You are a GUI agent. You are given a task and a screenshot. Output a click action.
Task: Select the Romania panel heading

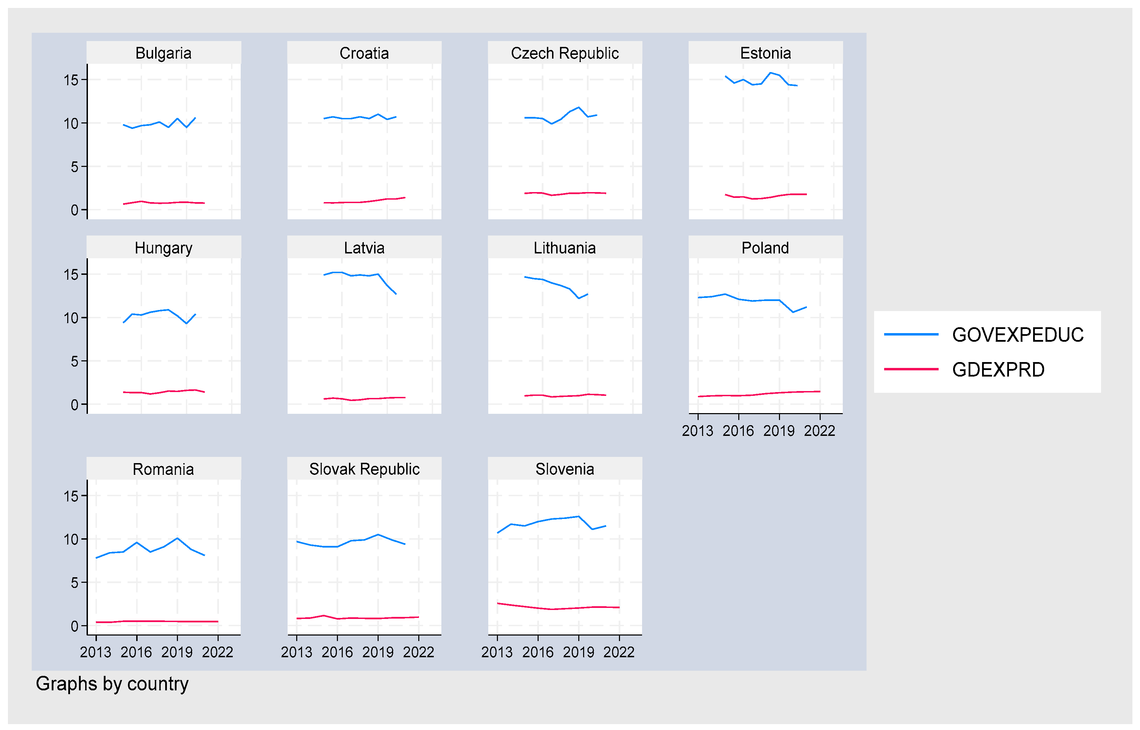(x=163, y=469)
